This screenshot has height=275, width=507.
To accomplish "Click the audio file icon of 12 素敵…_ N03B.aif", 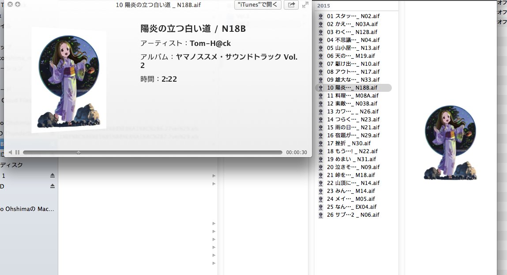I will [x=321, y=104].
